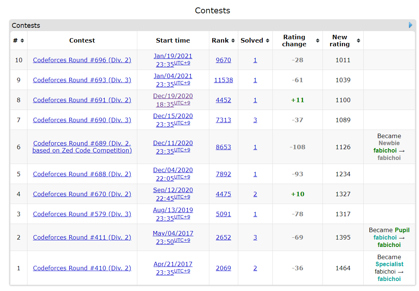This screenshot has height=291, width=419.
Task: Open start time May/04/2017 23:50
Action: (x=173, y=237)
